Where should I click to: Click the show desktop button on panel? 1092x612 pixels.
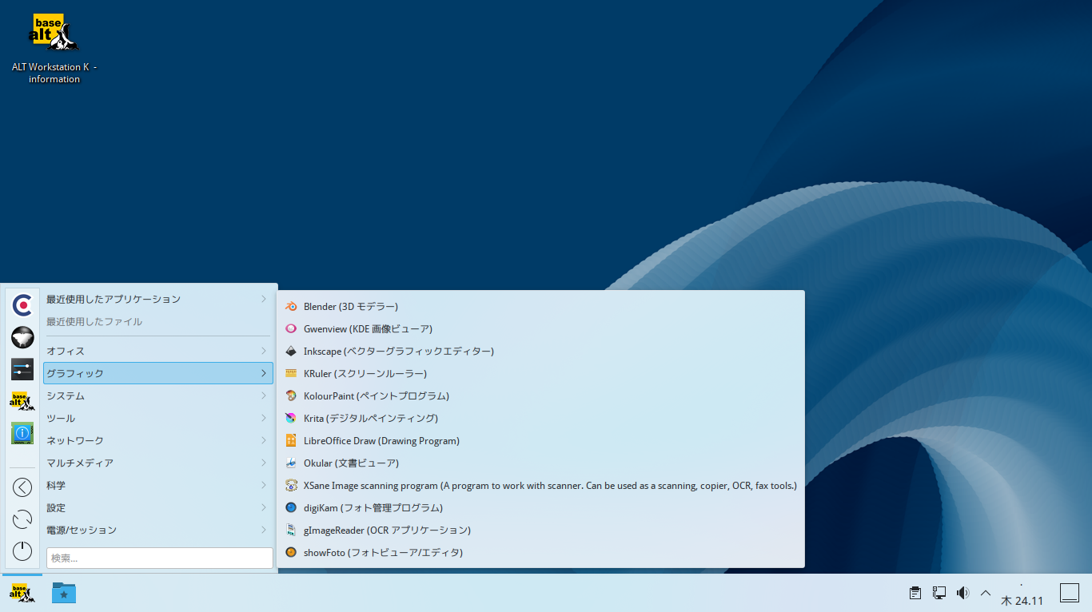(1070, 593)
